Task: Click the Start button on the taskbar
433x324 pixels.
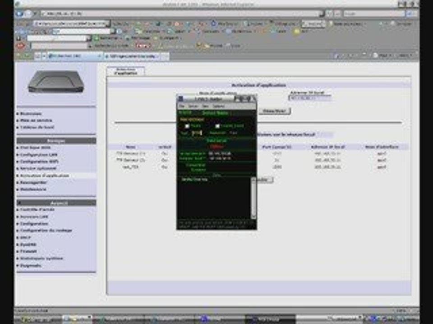Action: [39, 319]
